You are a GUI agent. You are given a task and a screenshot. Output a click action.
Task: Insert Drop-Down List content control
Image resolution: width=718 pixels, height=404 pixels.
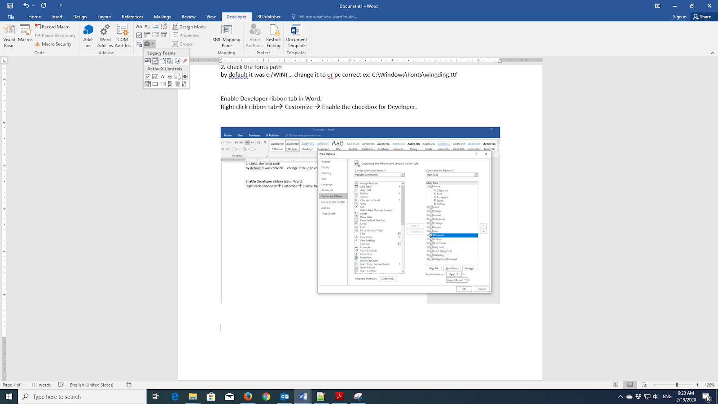click(155, 35)
